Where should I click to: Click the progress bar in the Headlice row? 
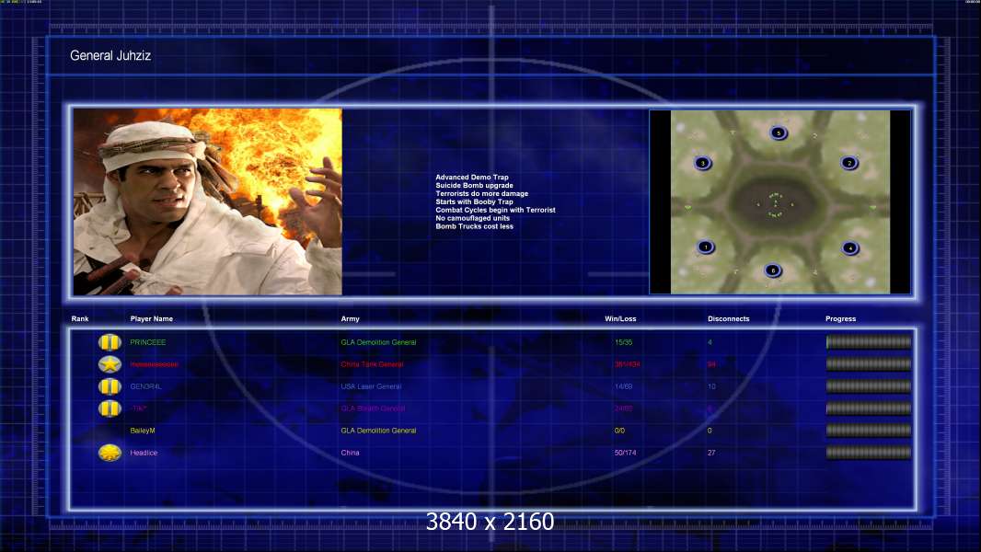(x=869, y=453)
